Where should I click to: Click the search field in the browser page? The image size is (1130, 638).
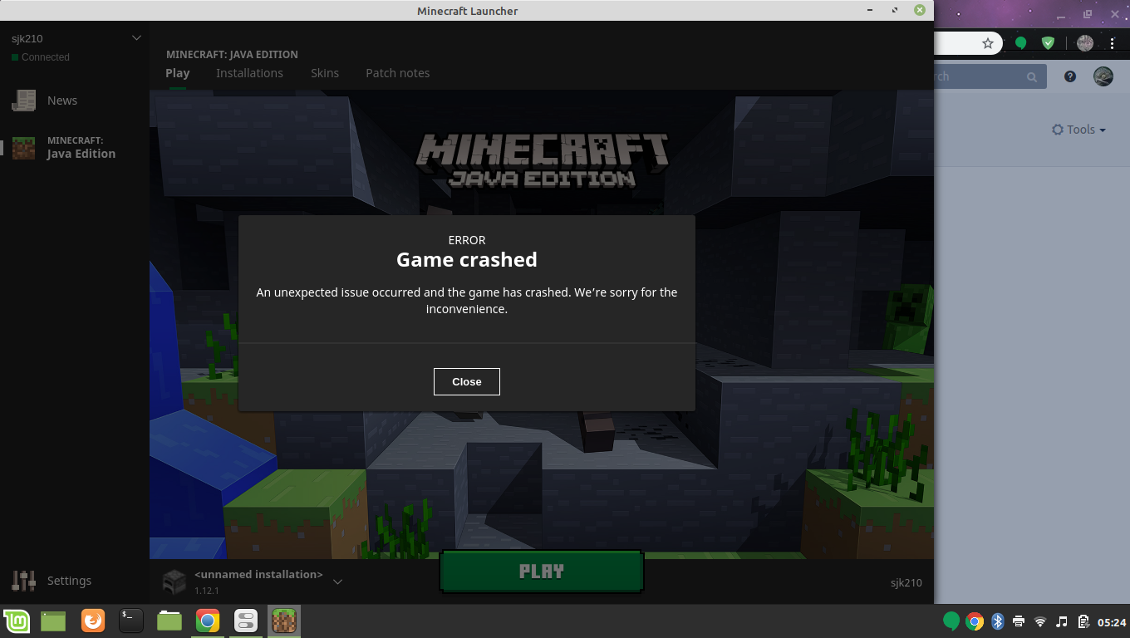pos(990,76)
